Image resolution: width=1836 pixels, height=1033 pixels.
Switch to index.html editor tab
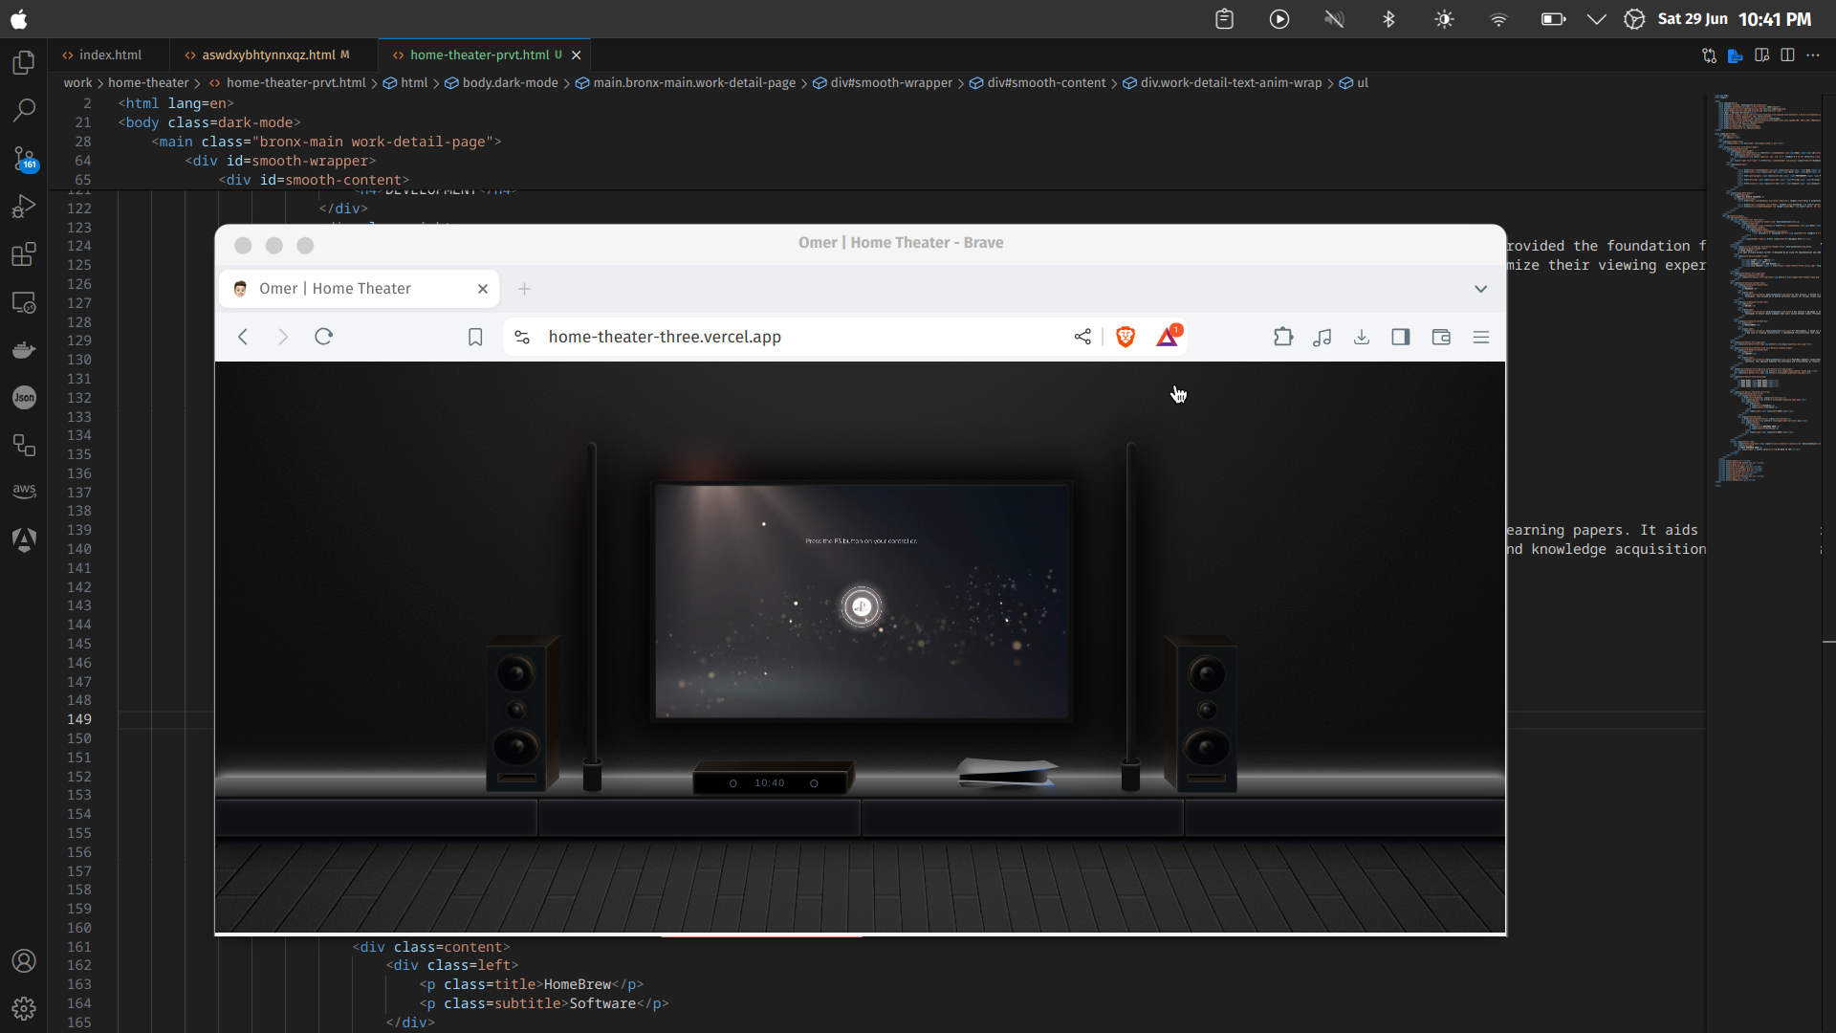[x=110, y=55]
